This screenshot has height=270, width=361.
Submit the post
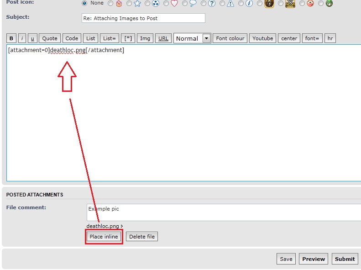point(345,259)
